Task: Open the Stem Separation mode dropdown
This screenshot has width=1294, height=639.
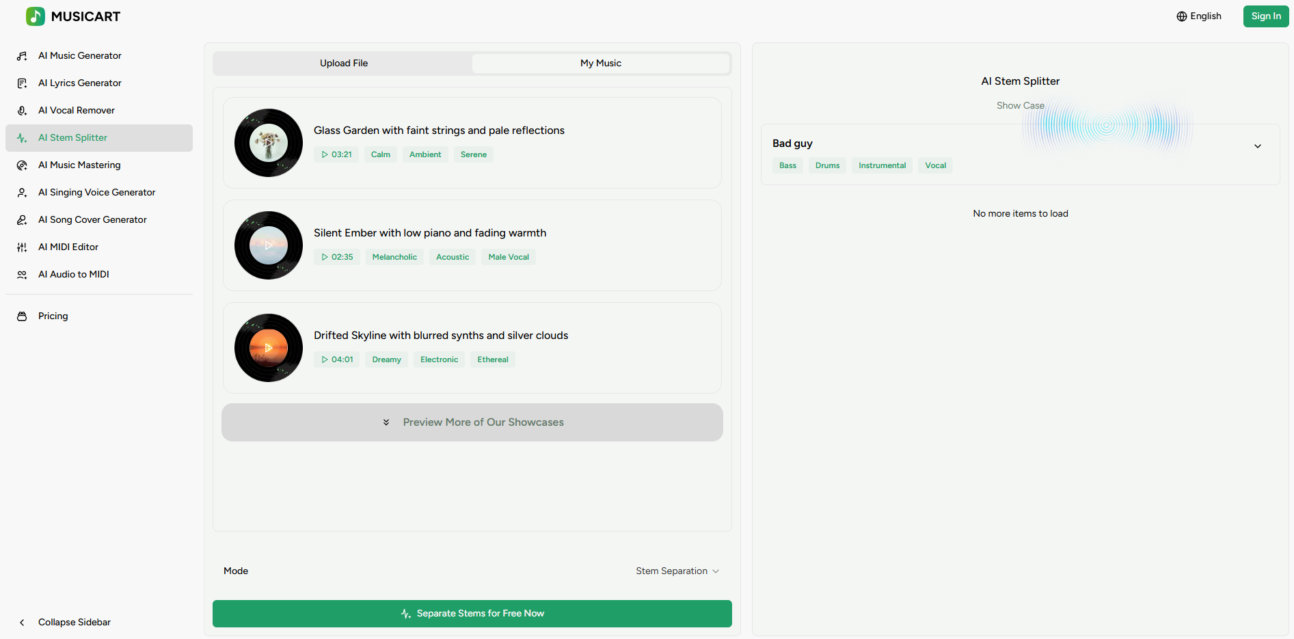Action: click(x=677, y=571)
